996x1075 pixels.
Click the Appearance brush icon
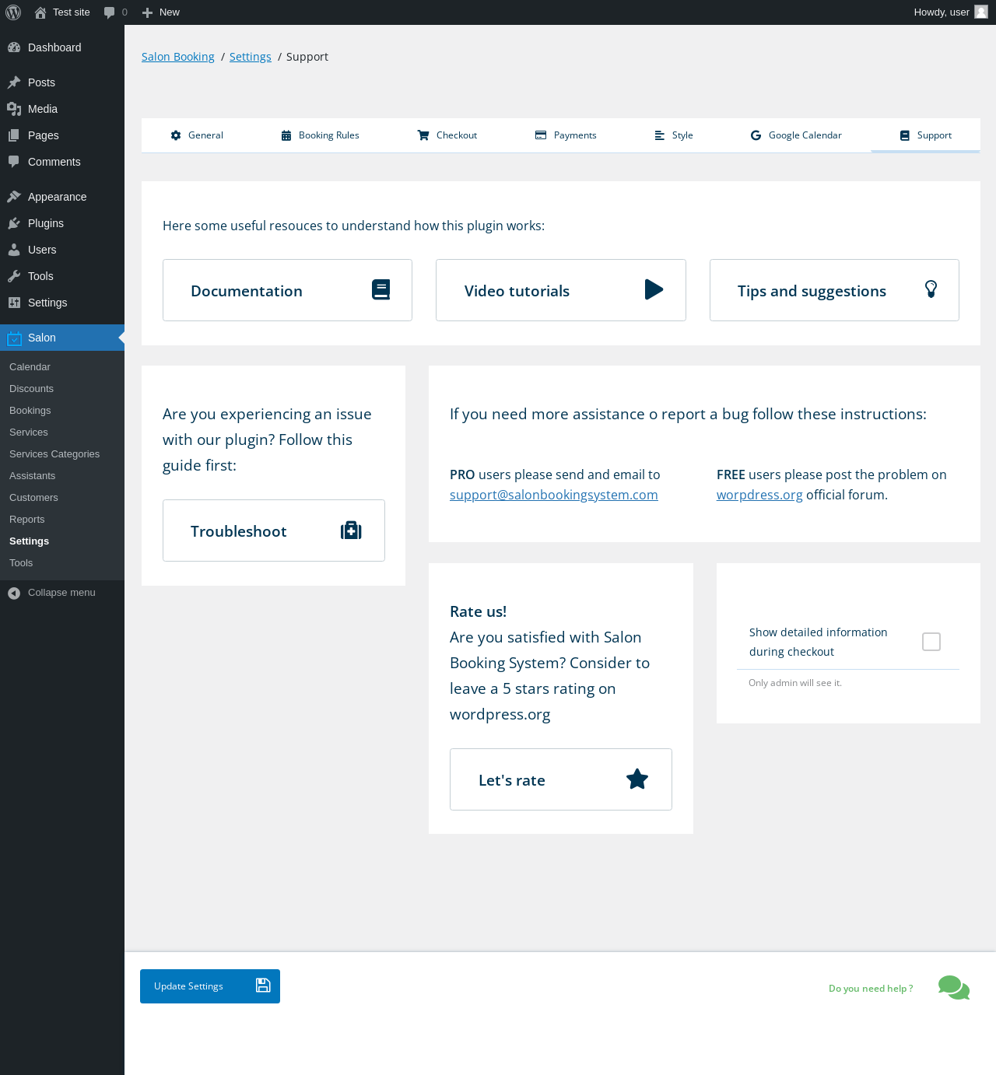pyautogui.click(x=14, y=197)
